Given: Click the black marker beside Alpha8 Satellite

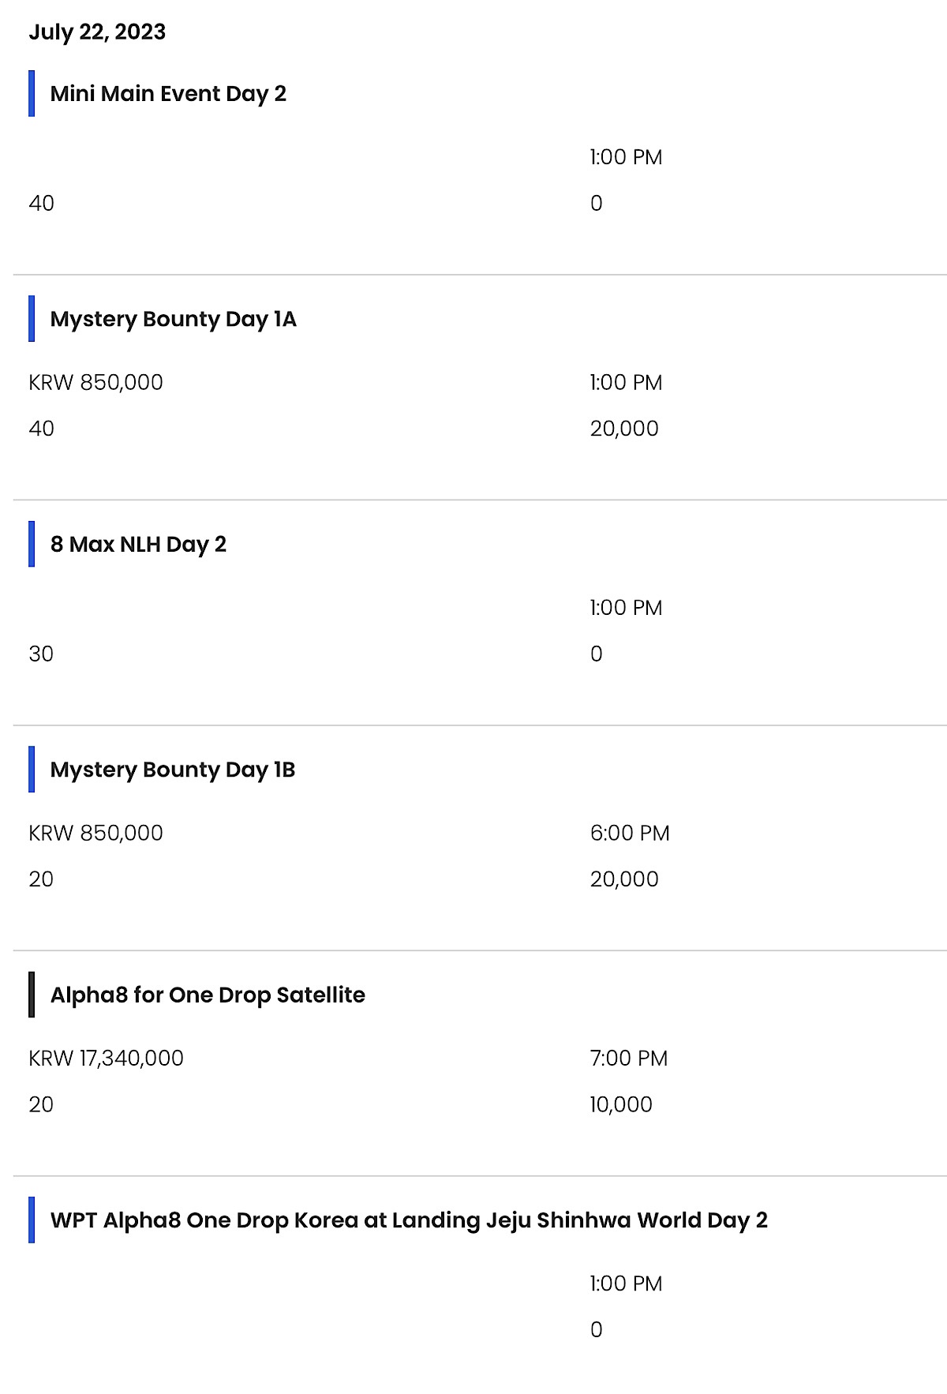Looking at the screenshot, I should (32, 995).
